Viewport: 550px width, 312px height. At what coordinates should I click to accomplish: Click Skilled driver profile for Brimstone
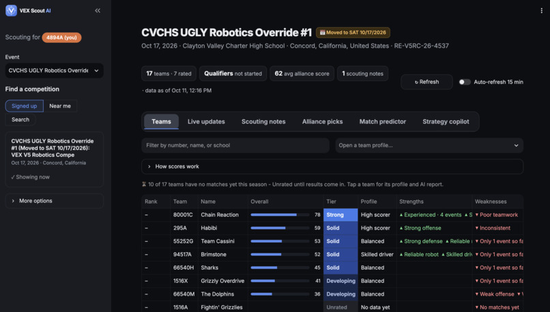coord(377,255)
